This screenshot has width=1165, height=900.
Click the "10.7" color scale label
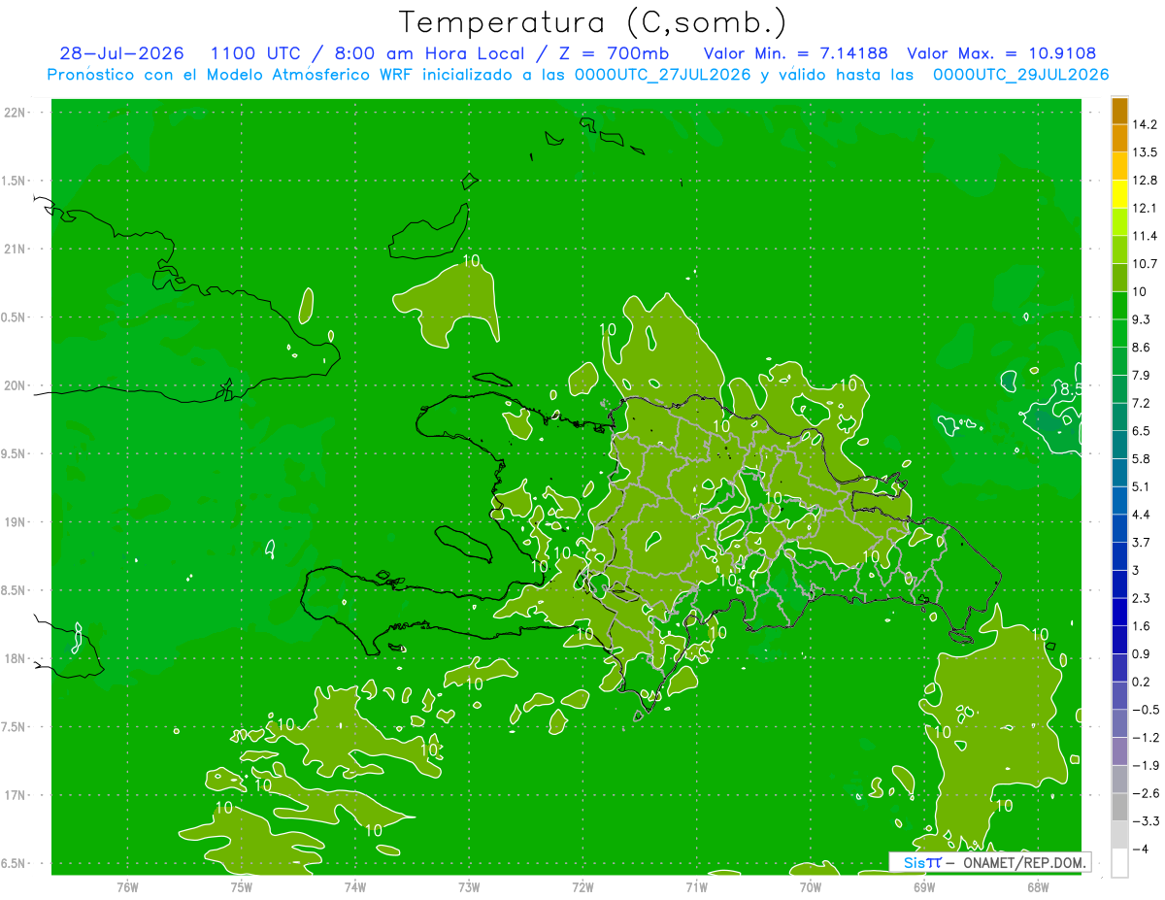(x=1146, y=264)
